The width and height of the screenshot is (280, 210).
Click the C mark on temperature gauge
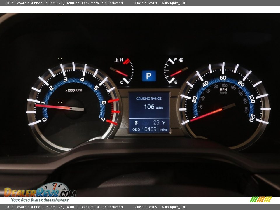click(x=122, y=82)
